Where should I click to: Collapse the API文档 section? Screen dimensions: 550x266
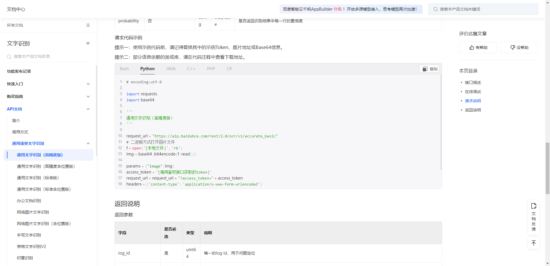(88, 109)
